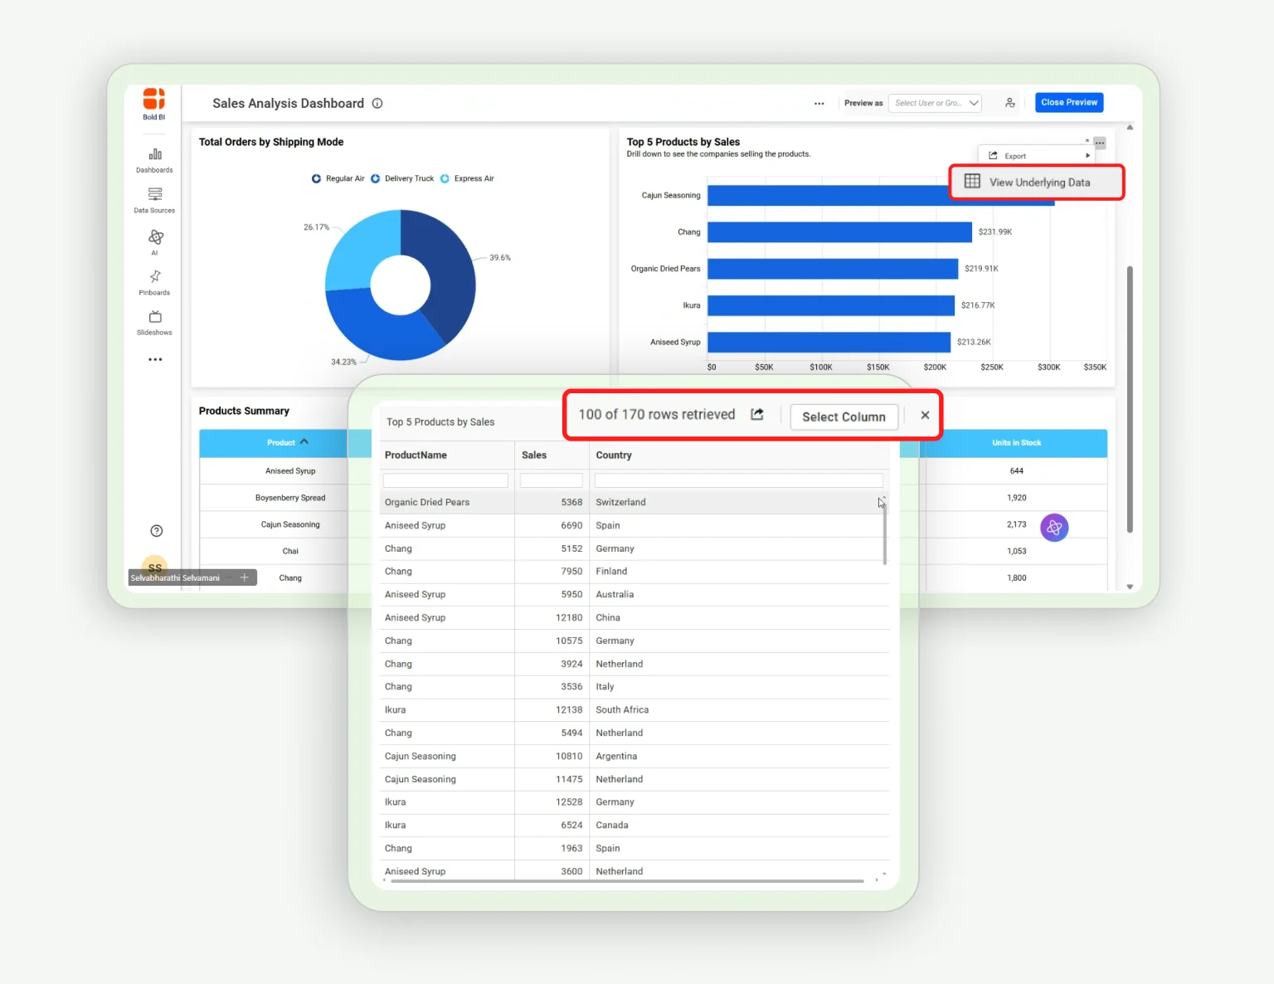Click the ProductName filter input field
This screenshot has height=984, width=1274.
point(445,480)
